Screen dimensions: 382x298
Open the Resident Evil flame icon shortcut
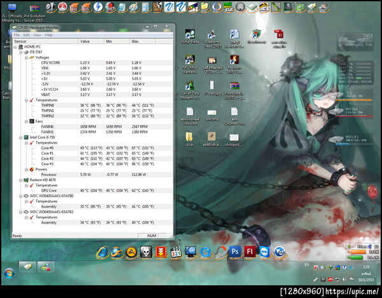[x=234, y=64]
